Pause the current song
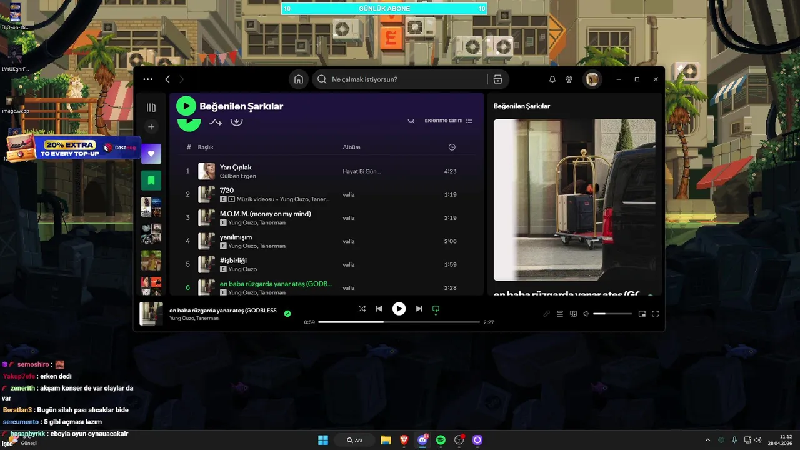The image size is (800, 450). 399,309
